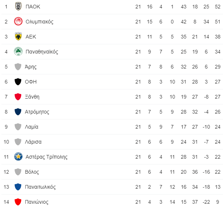Image resolution: width=223 pixels, height=207 pixels.
Task: Click ΠΑΟΚ's 52 points value
Action: pyautogui.click(x=218, y=7)
